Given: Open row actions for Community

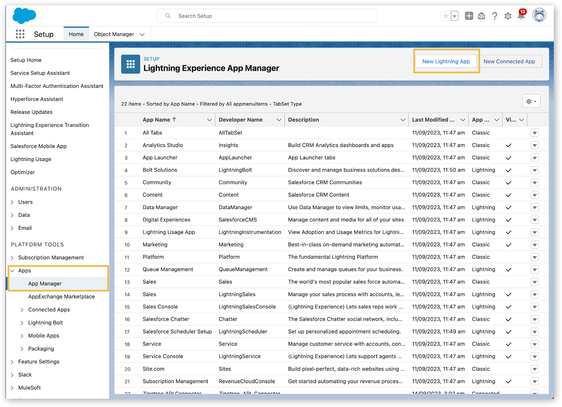Looking at the screenshot, I should pyautogui.click(x=535, y=183).
